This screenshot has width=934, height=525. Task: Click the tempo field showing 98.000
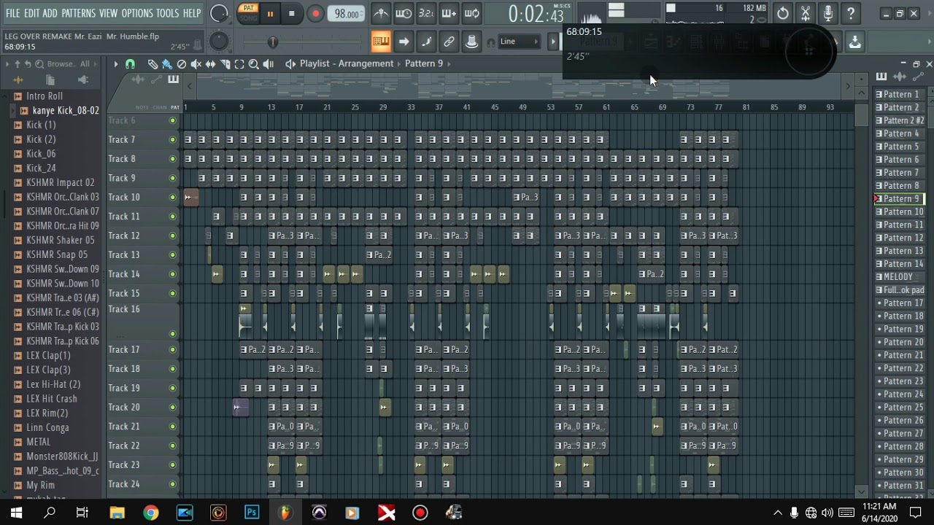point(347,14)
